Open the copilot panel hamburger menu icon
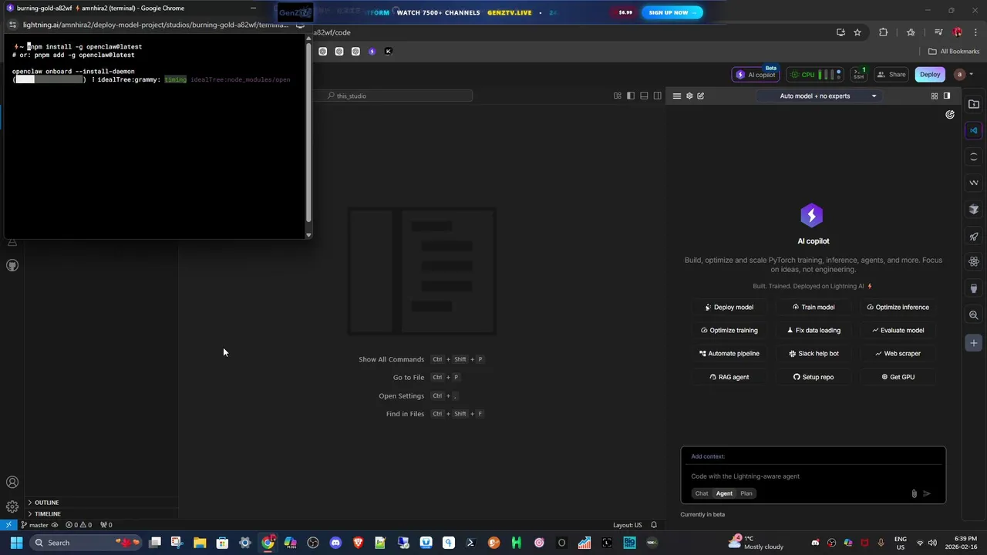The height and width of the screenshot is (555, 987). (677, 96)
